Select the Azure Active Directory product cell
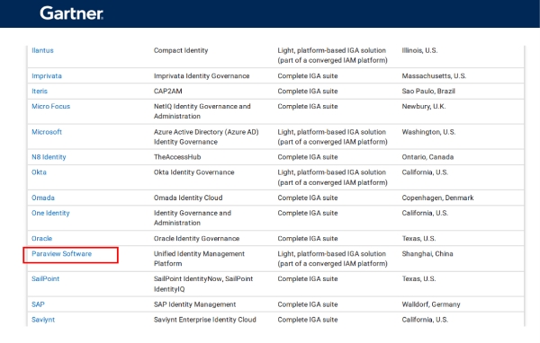 click(206, 136)
